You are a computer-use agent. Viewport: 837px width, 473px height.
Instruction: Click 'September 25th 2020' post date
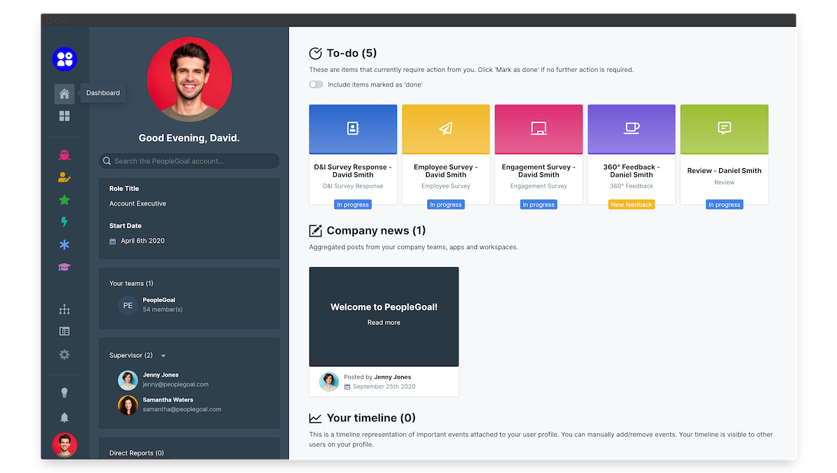pyautogui.click(x=384, y=386)
